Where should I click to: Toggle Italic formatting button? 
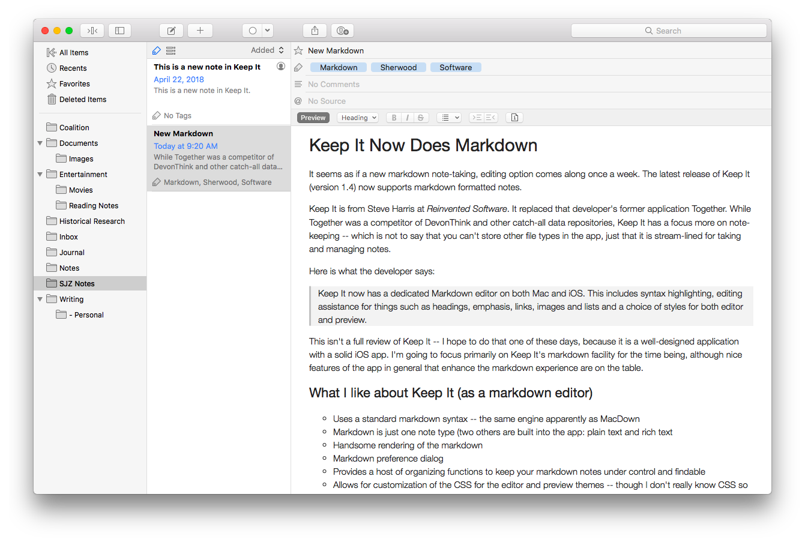407,118
